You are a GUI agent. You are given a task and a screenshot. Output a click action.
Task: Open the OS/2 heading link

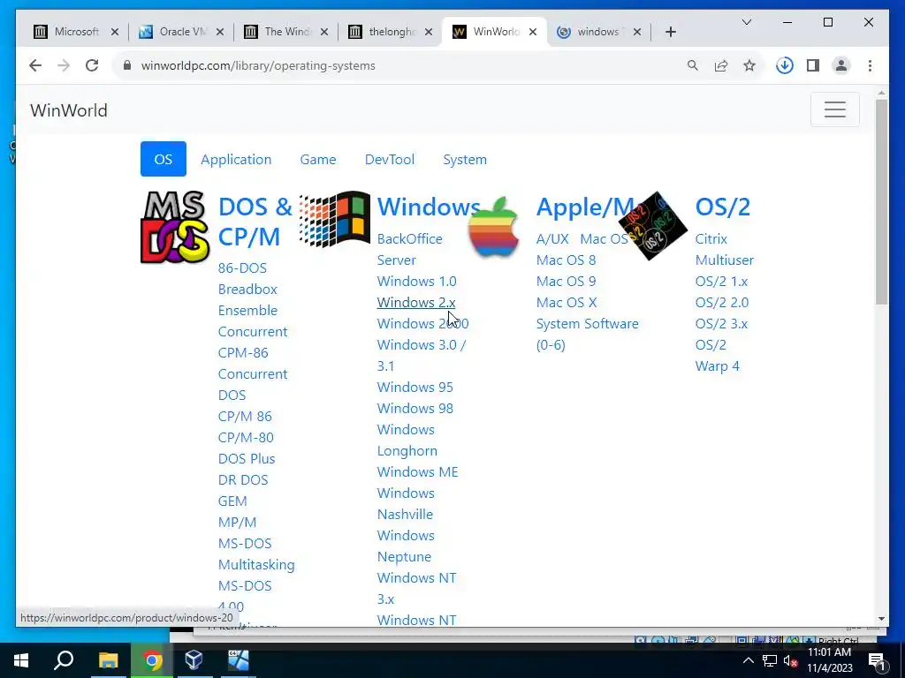tap(723, 207)
